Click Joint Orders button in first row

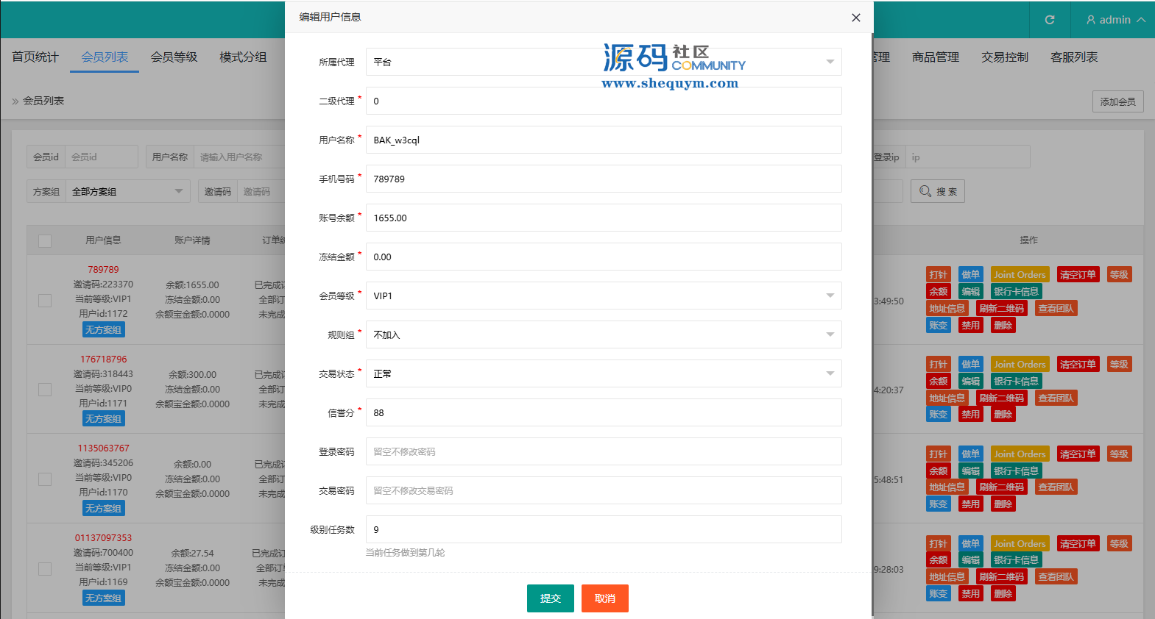click(1019, 275)
